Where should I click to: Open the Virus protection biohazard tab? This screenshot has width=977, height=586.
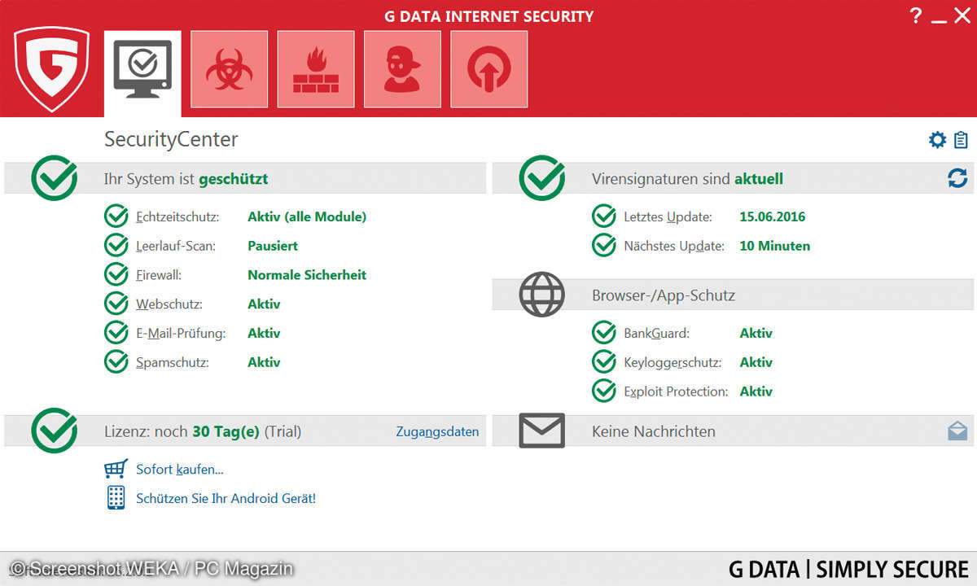(229, 69)
